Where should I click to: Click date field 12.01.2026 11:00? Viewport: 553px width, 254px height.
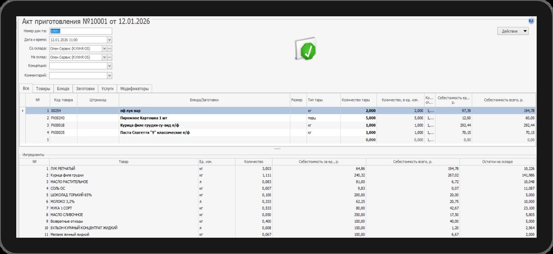coord(78,40)
